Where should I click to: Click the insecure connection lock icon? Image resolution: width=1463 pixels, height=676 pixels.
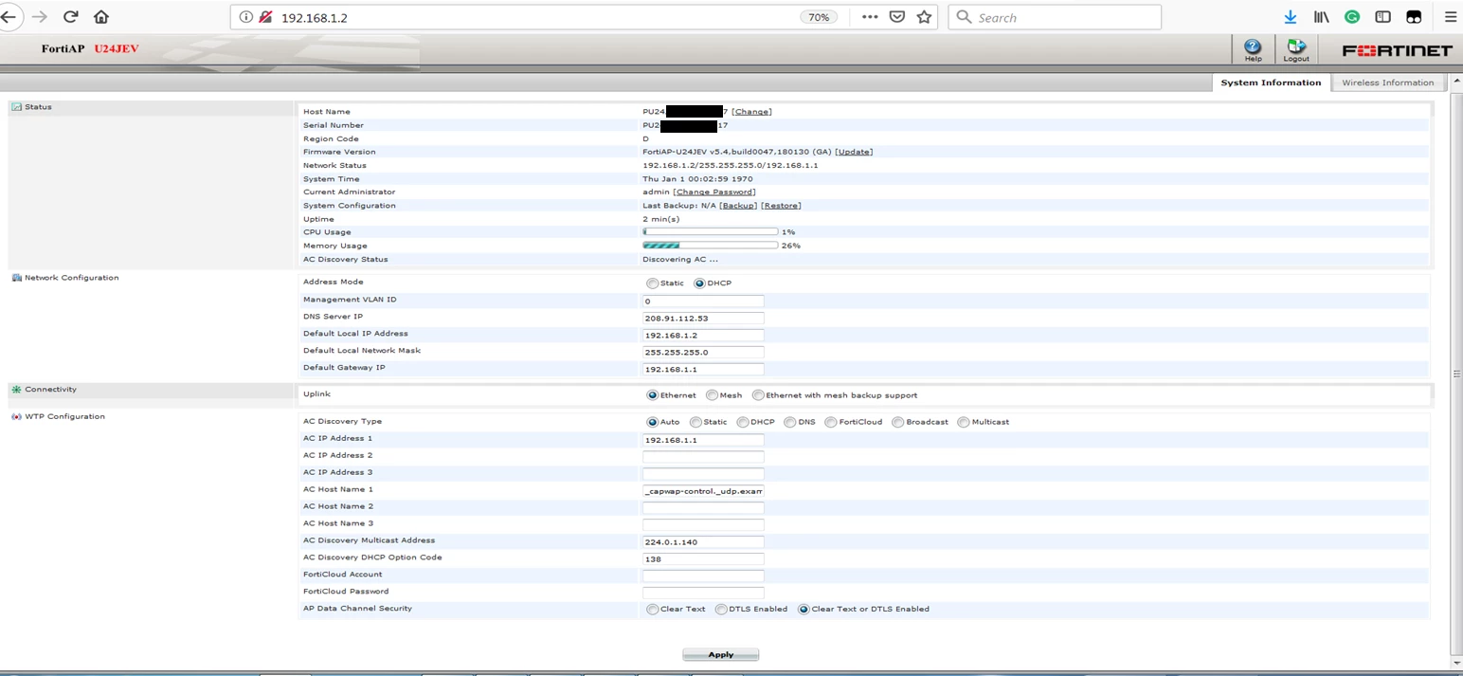click(x=265, y=17)
